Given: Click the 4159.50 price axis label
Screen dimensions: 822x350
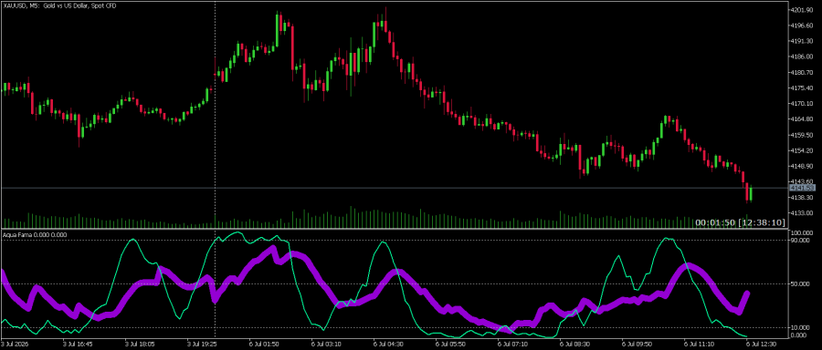Looking at the screenshot, I should click(x=803, y=135).
